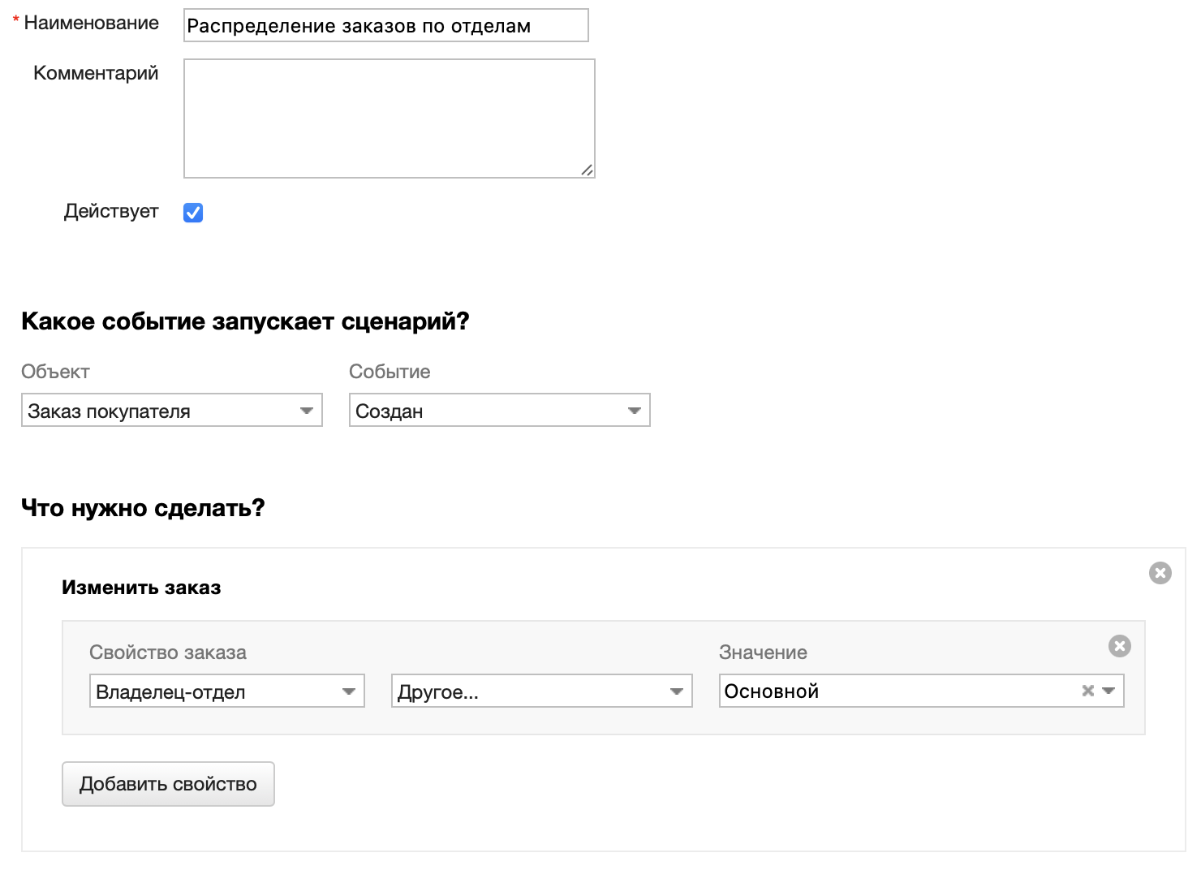This screenshot has height=870, width=1201.
Task: Click the 'Изменить заказ' heading
Action: (141, 588)
